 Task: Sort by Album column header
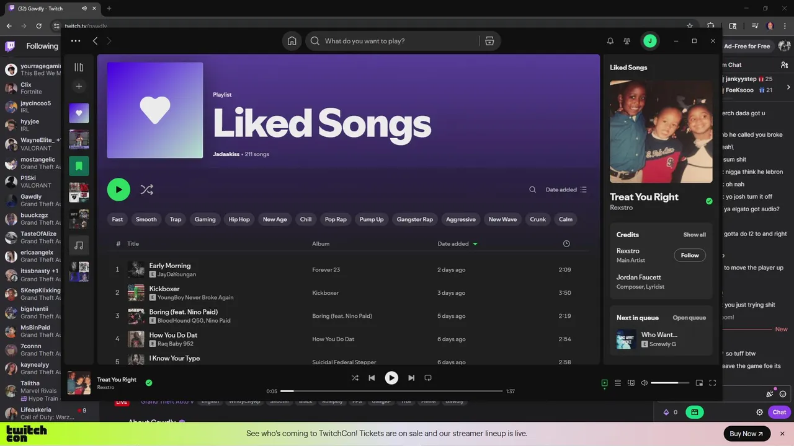[x=321, y=244]
